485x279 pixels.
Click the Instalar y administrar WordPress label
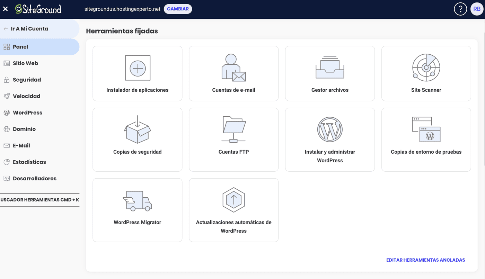330,156
